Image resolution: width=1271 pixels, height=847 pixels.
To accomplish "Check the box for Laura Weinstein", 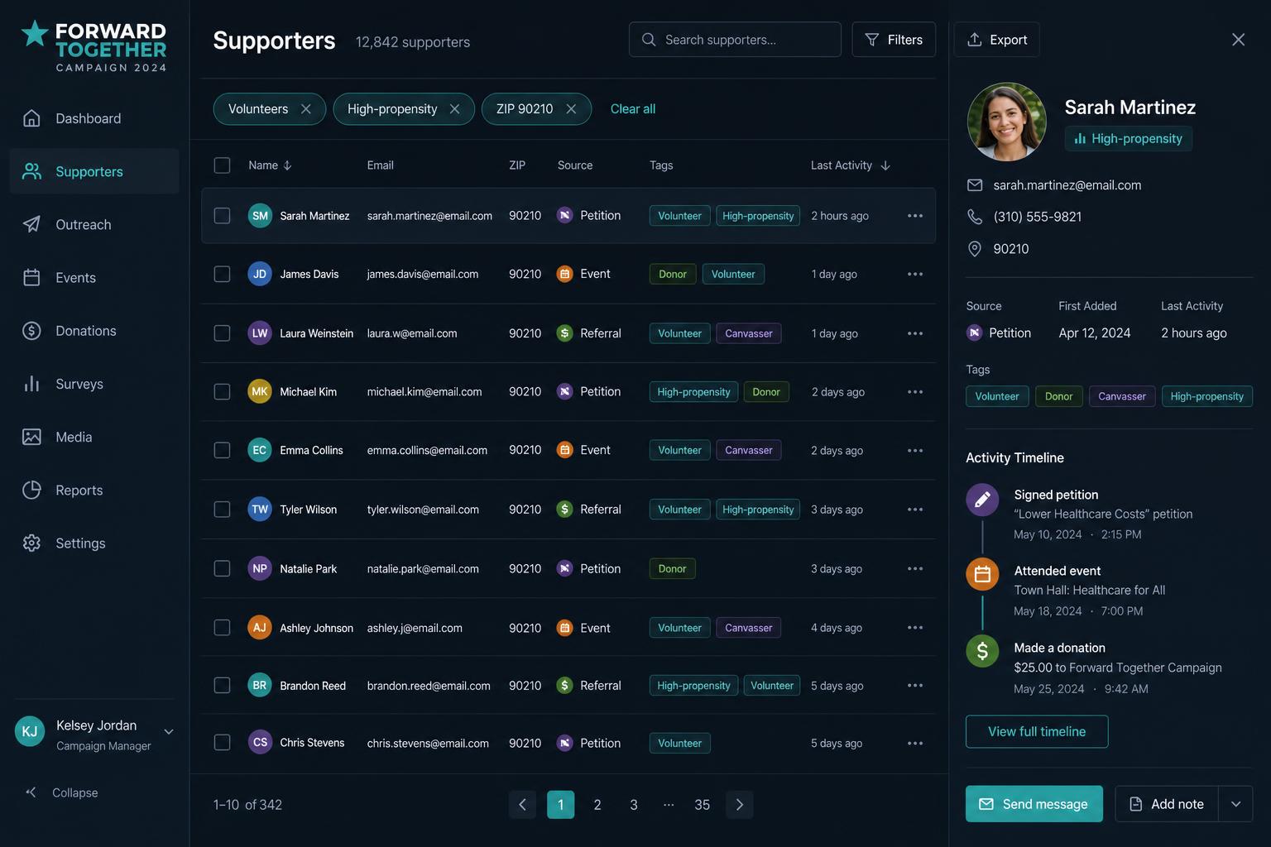I will tap(222, 333).
